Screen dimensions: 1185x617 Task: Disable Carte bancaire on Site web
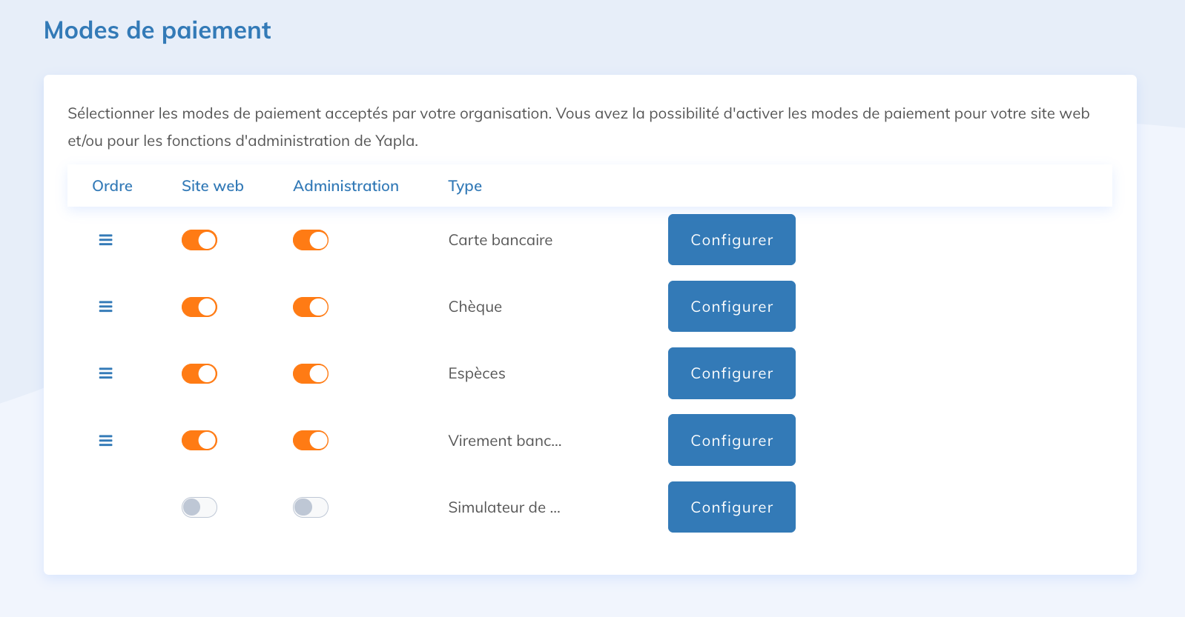pyautogui.click(x=199, y=240)
